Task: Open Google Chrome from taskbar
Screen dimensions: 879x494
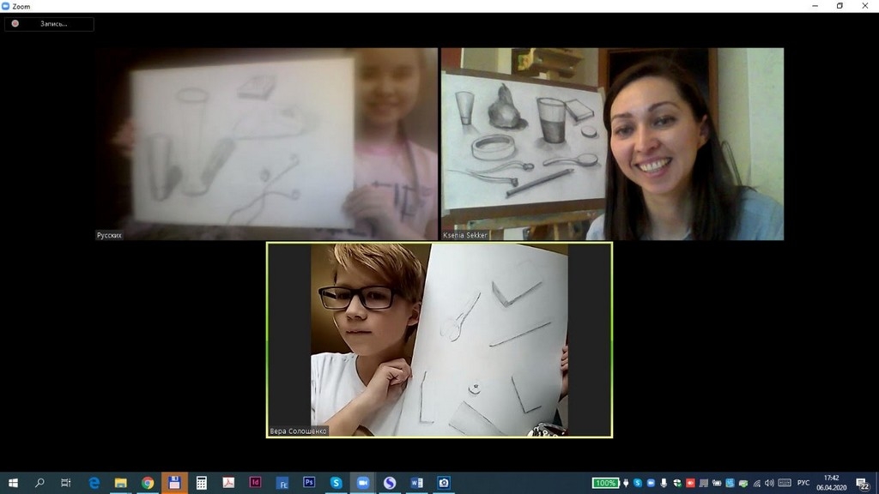Action: point(148,483)
